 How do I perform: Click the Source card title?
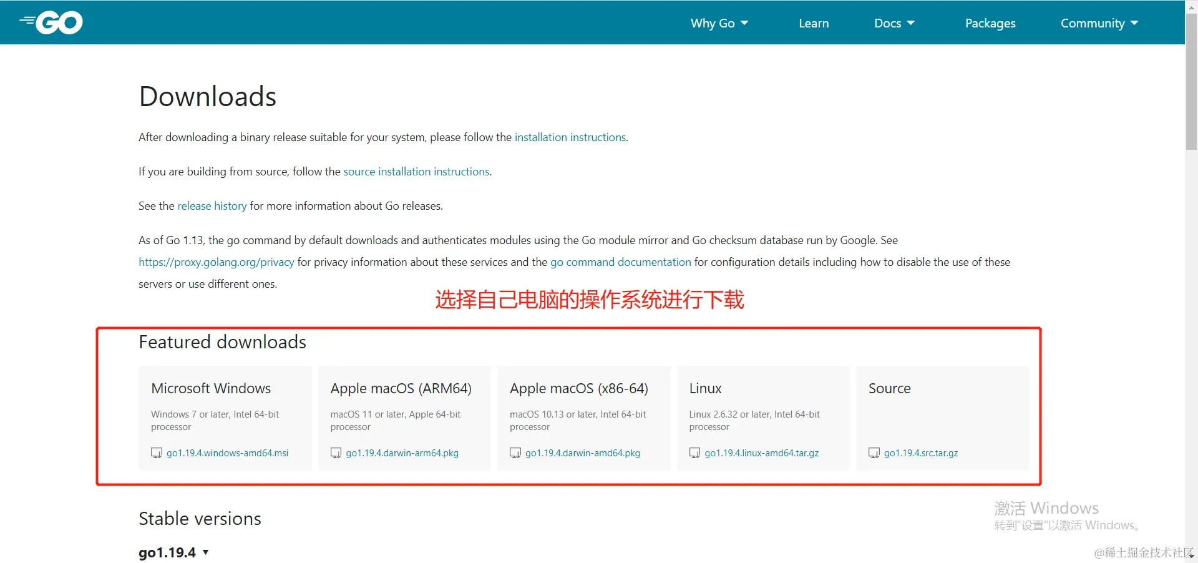[x=890, y=388]
